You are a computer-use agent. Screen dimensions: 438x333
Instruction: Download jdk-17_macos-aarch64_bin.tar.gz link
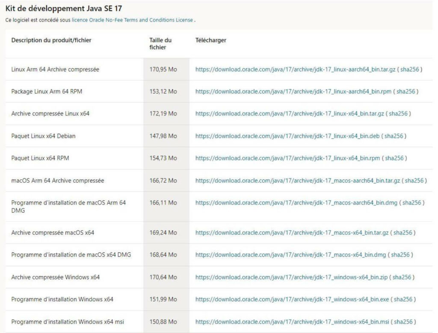(x=298, y=181)
